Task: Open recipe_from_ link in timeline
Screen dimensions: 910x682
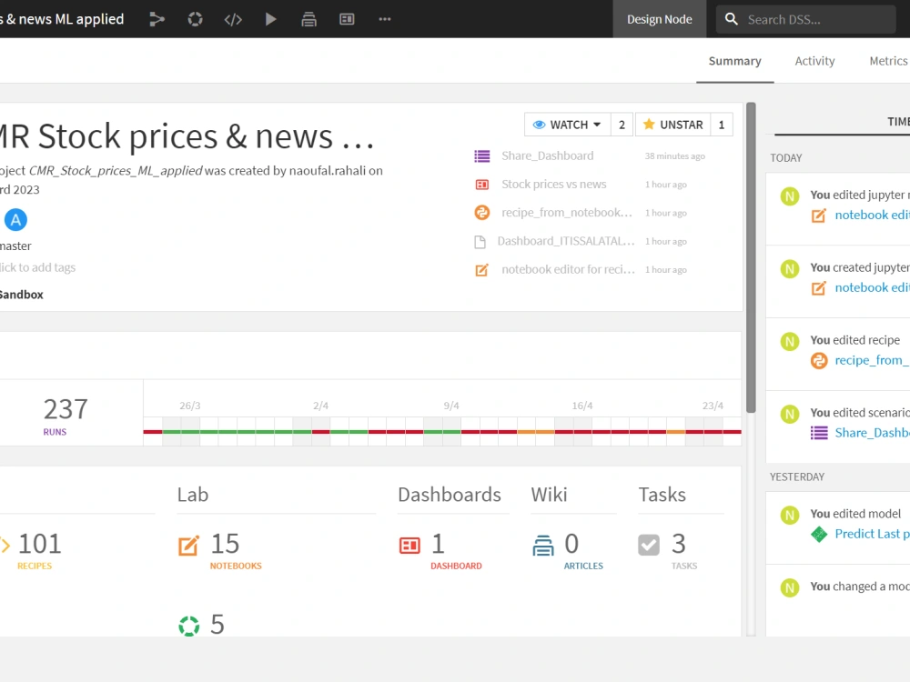Action: pyautogui.click(x=872, y=360)
